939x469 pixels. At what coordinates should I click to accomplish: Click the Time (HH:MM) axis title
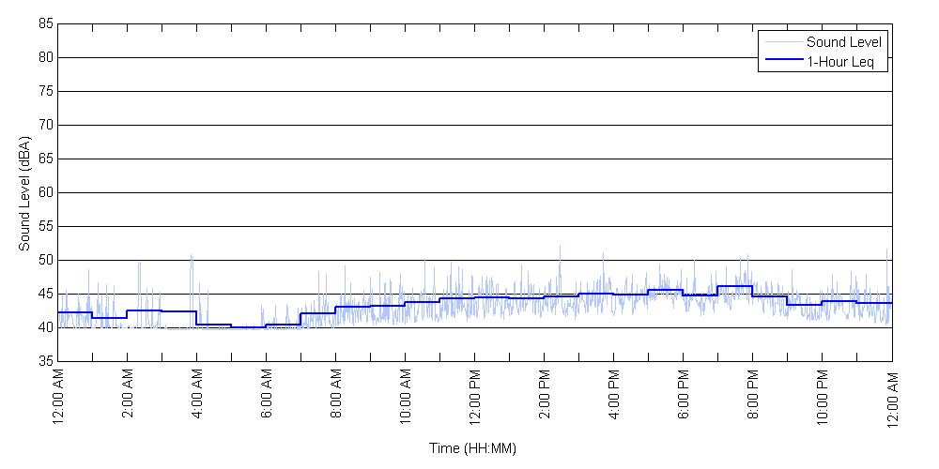[x=473, y=448]
